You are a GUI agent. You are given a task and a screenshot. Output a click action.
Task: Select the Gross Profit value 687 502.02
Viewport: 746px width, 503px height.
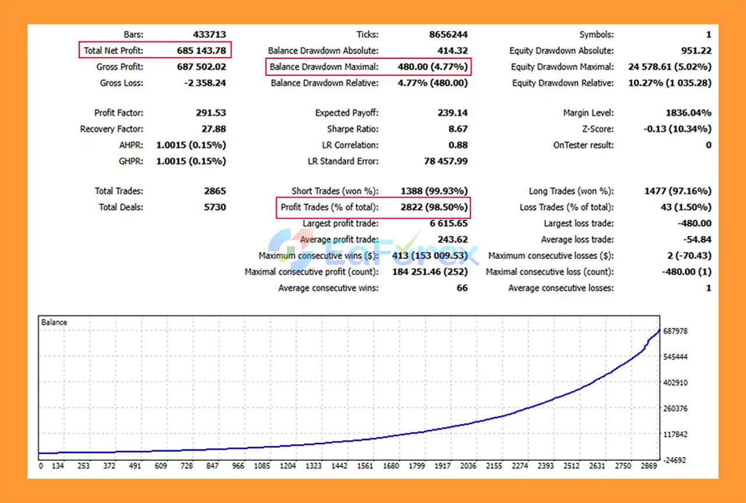201,67
